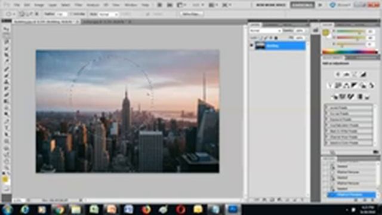
Task: Toggle lock position in Layers panel
Action: tap(271, 38)
